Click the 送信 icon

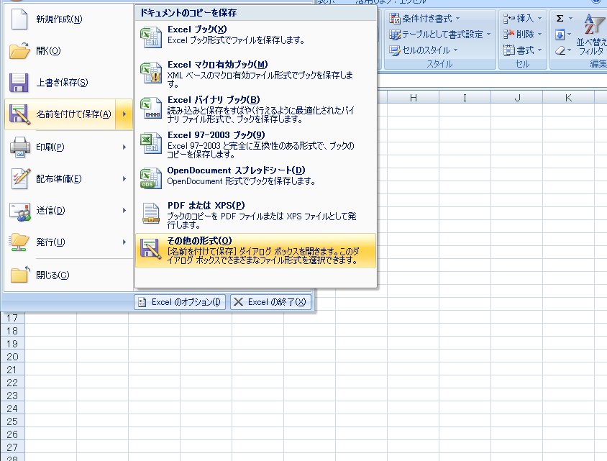(x=20, y=211)
